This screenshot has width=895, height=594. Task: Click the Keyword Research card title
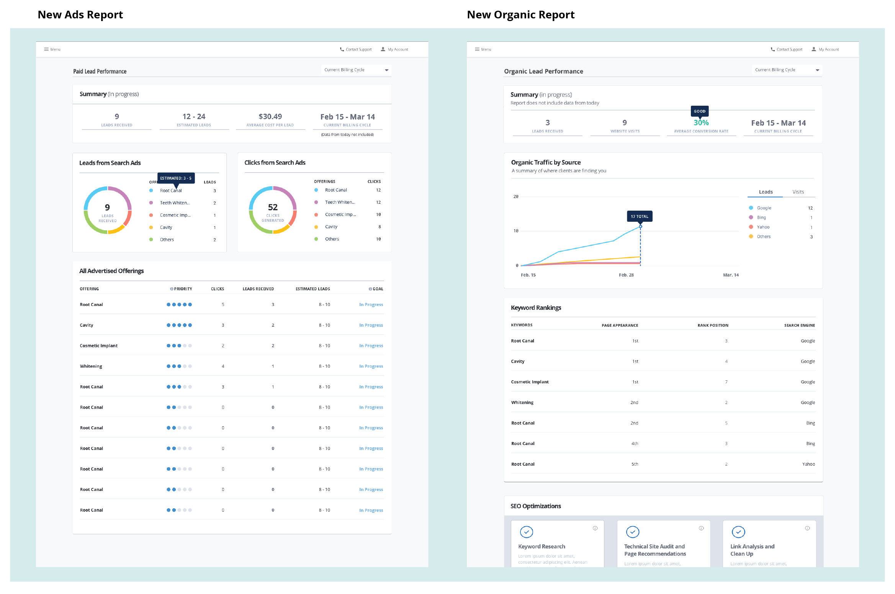tap(542, 547)
